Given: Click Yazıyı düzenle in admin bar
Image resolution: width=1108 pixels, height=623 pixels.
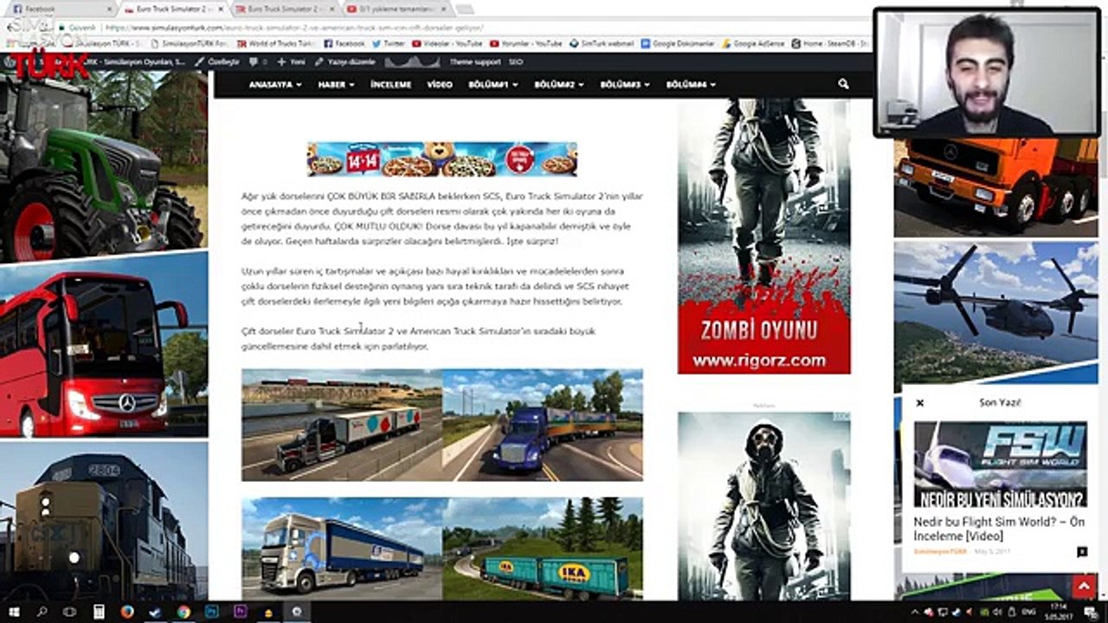Looking at the screenshot, I should [345, 62].
